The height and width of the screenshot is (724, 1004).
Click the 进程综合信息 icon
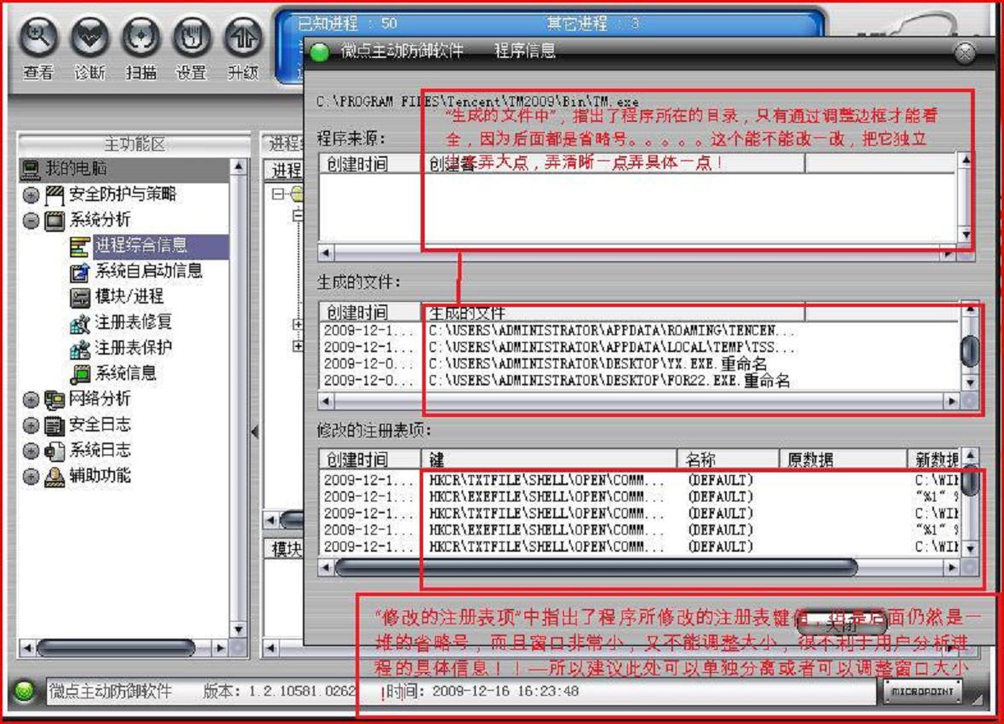(80, 246)
